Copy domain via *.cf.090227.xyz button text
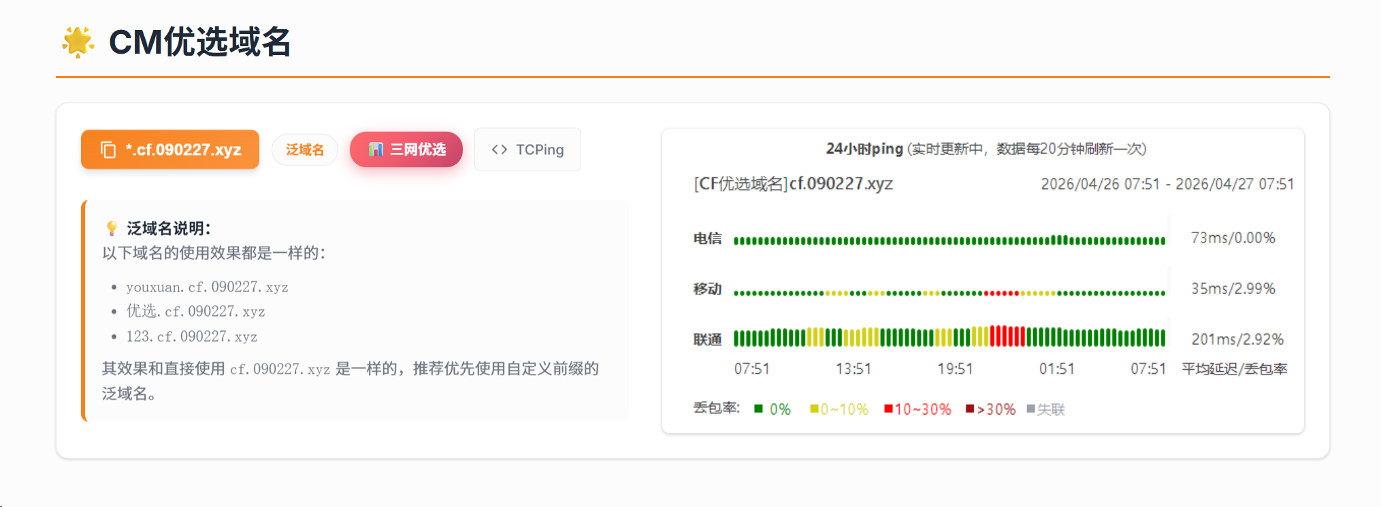Viewport: 1381px width, 507px height. (x=183, y=150)
